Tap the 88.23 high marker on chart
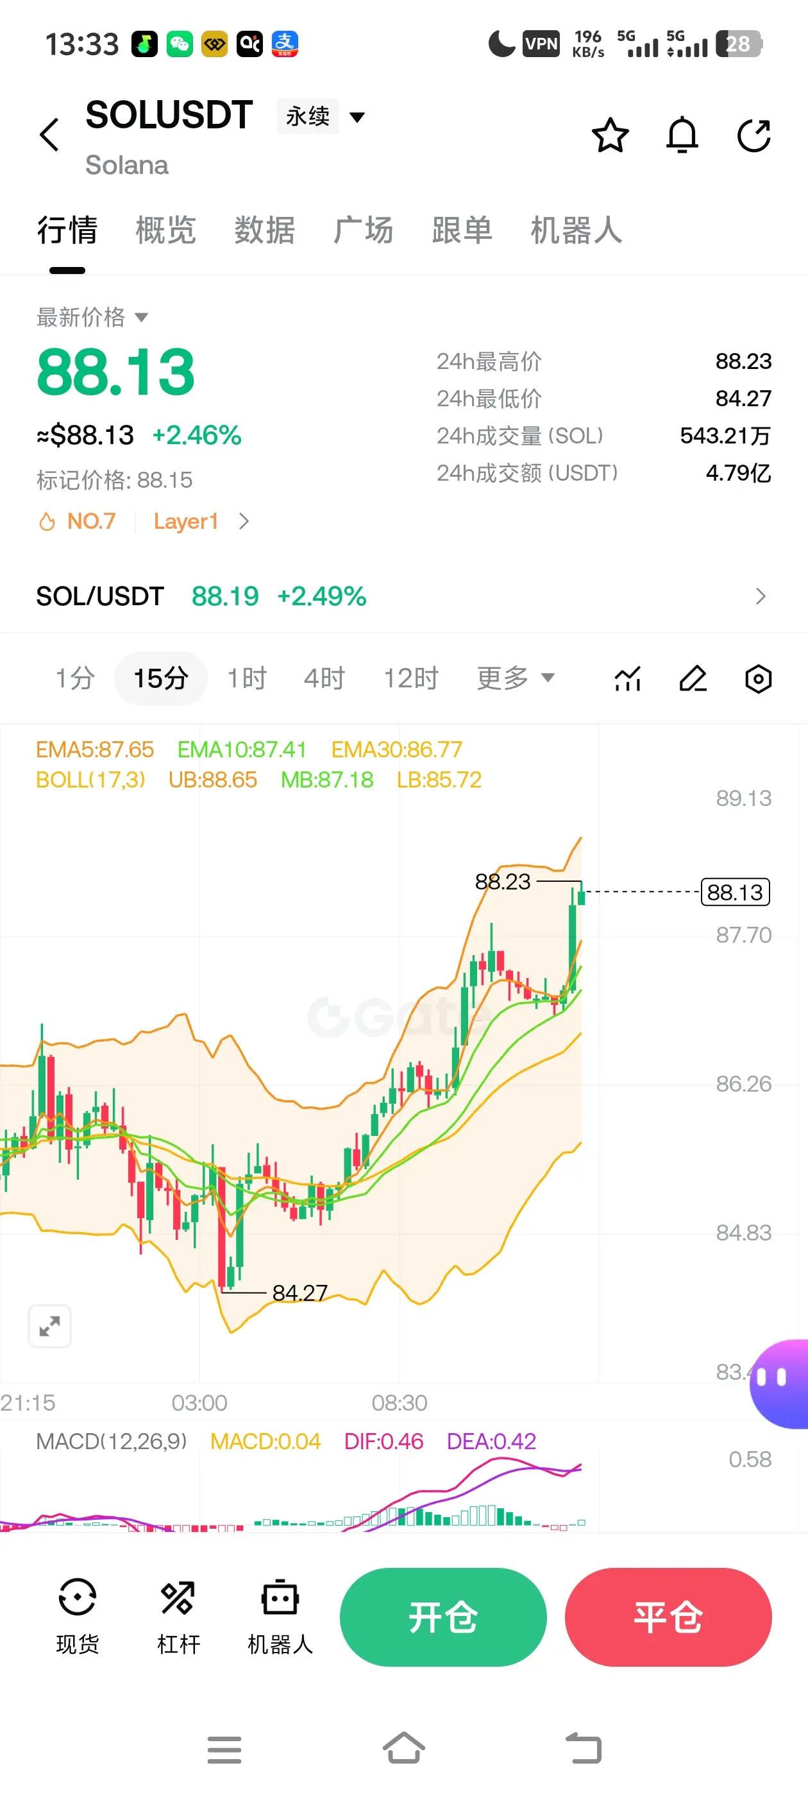This screenshot has width=808, height=1797. click(503, 882)
